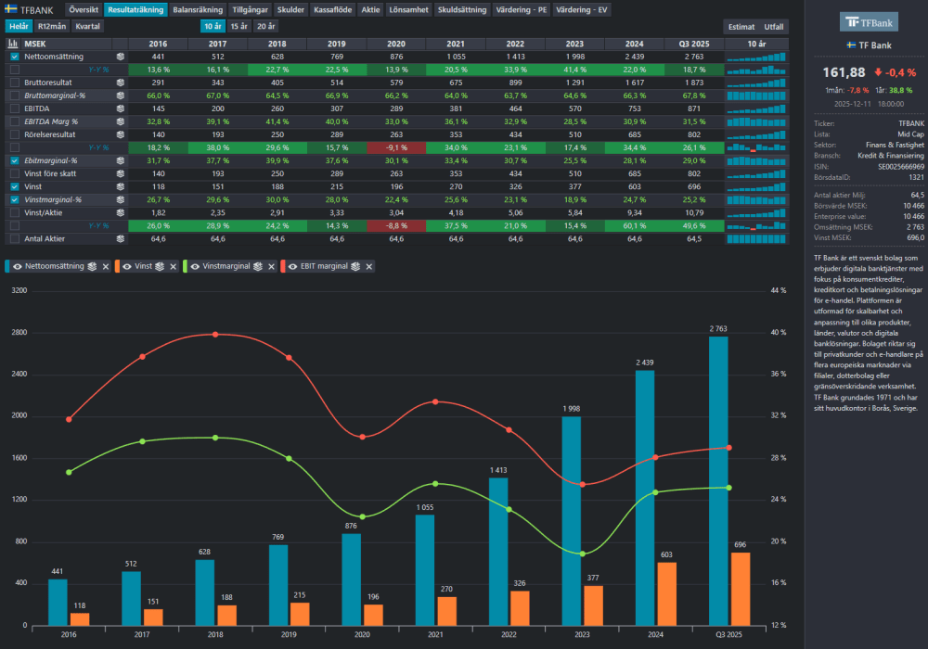Click the Nettoomsättning value 2 763 for Q3 2025
The image size is (928, 649).
coord(693,57)
